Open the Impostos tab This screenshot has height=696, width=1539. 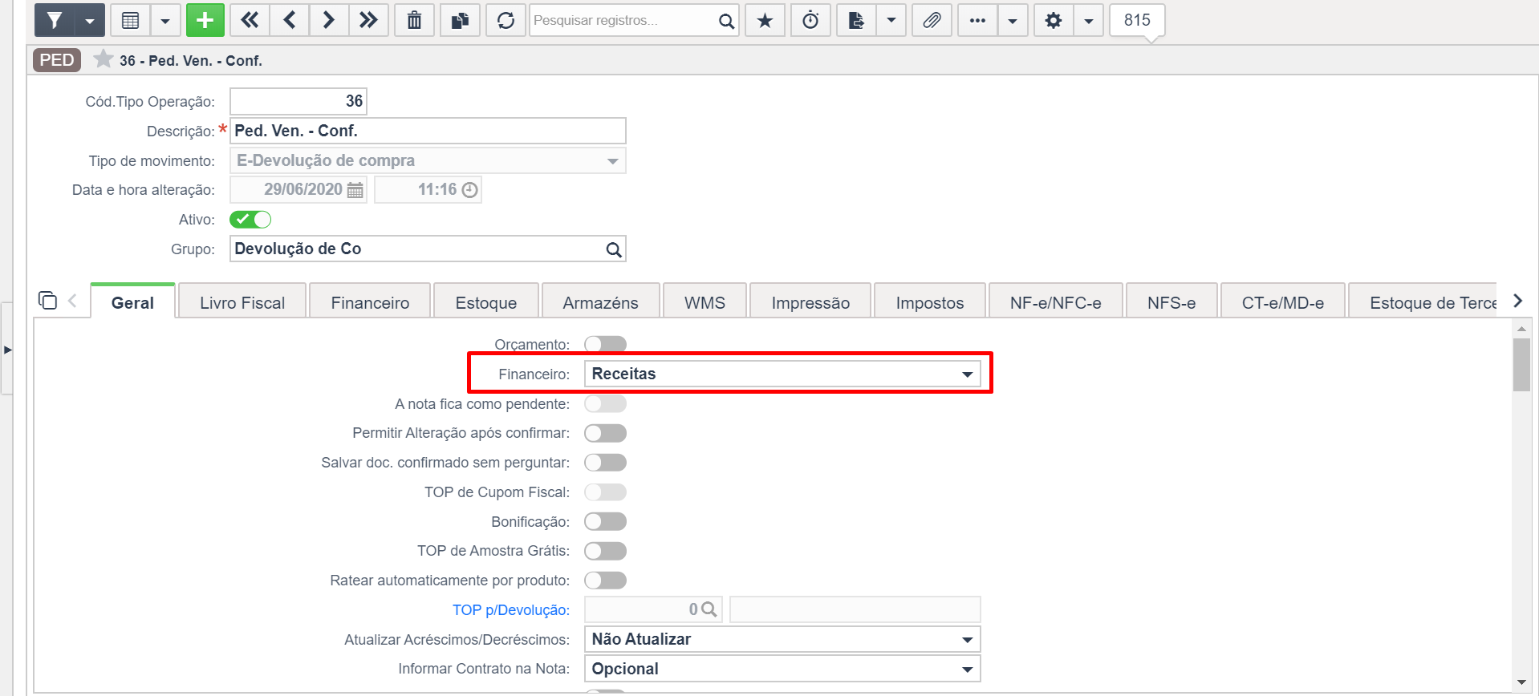click(930, 302)
